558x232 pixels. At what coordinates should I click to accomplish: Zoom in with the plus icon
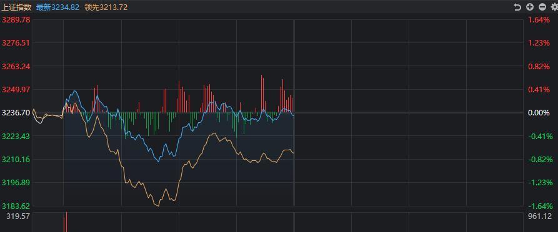pyautogui.click(x=530, y=7)
